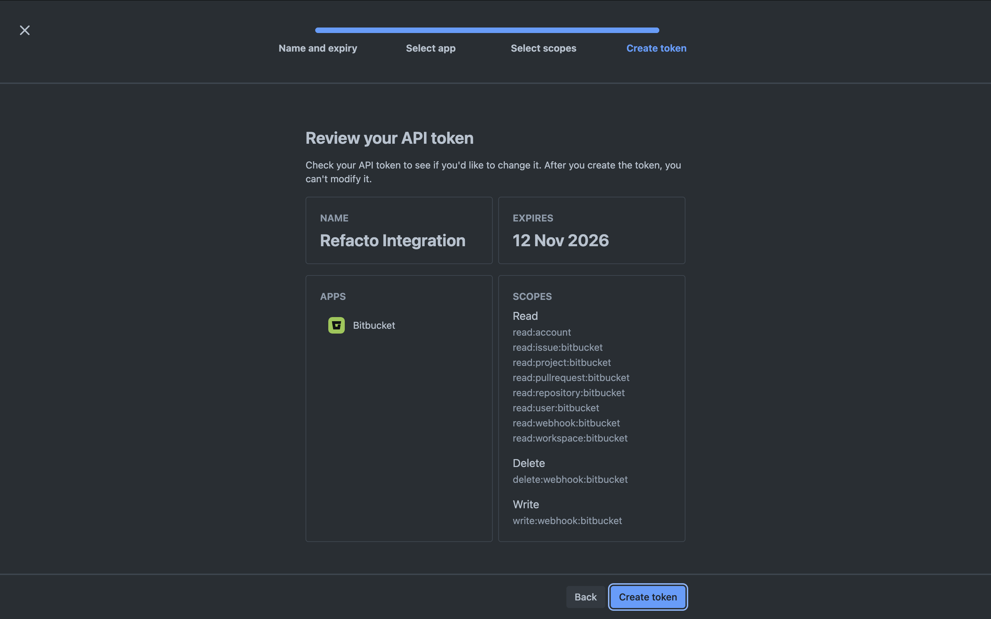Select the read:pullrequest:bitbucket scope

coord(571,378)
